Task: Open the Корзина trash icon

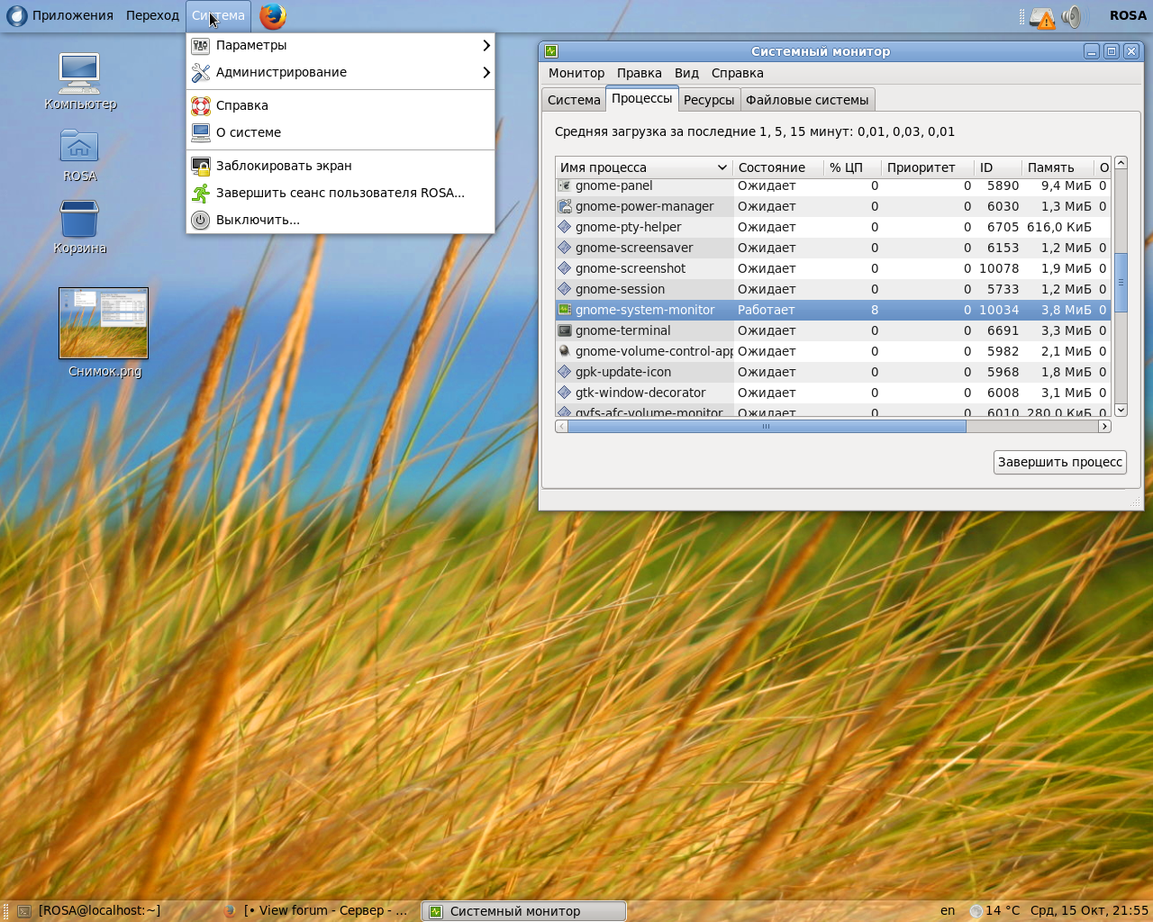Action: coord(79,220)
